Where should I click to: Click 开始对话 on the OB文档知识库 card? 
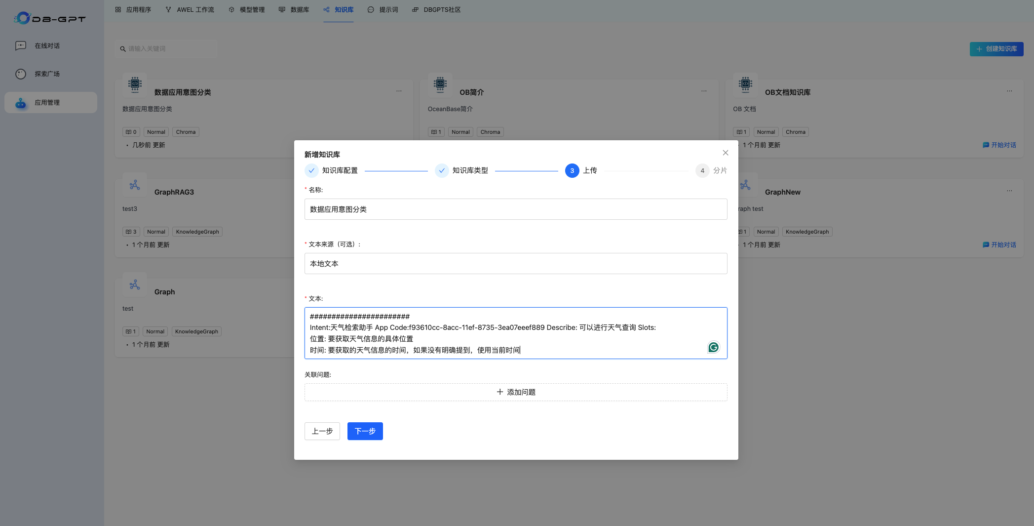999,145
